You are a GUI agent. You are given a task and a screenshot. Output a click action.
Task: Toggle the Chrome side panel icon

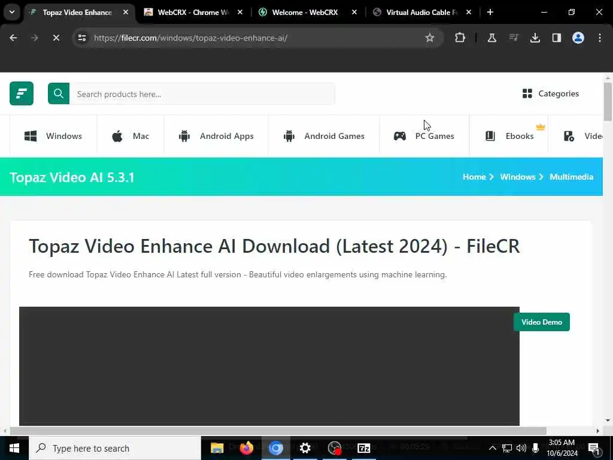coord(557,38)
